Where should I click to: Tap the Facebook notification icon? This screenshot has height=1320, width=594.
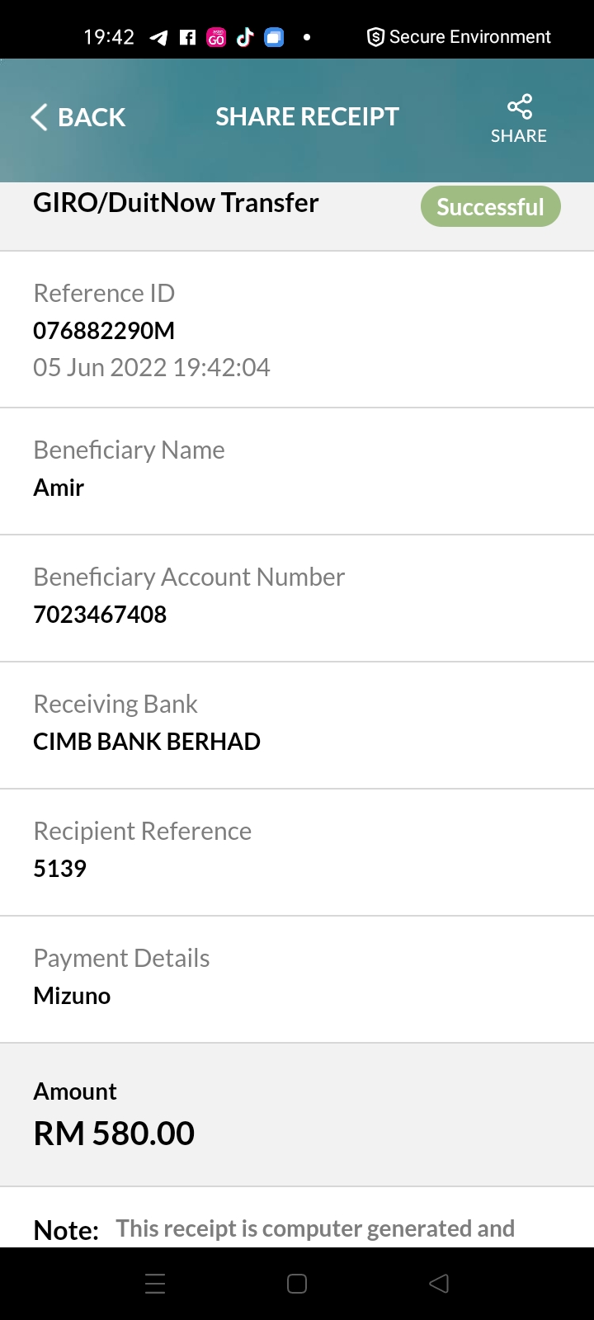pos(188,37)
